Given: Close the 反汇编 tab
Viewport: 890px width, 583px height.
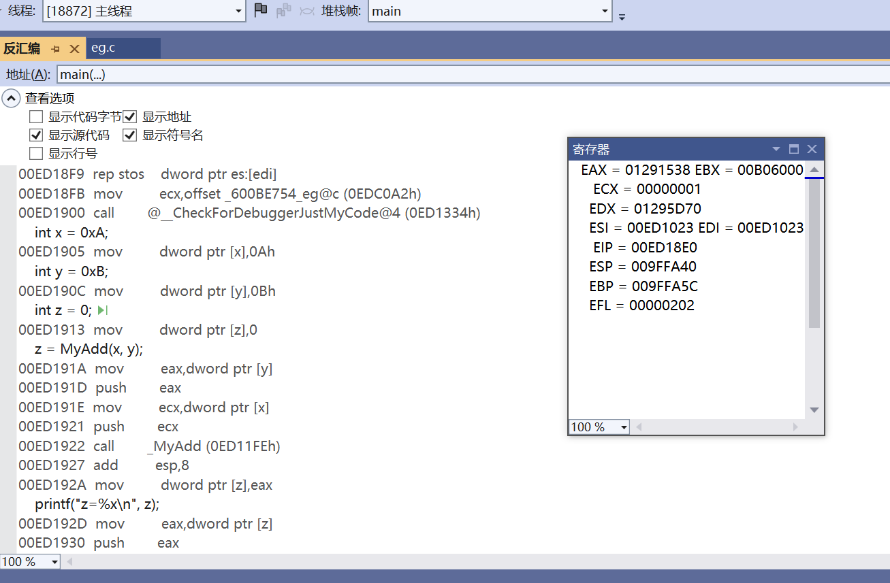Looking at the screenshot, I should (75, 49).
